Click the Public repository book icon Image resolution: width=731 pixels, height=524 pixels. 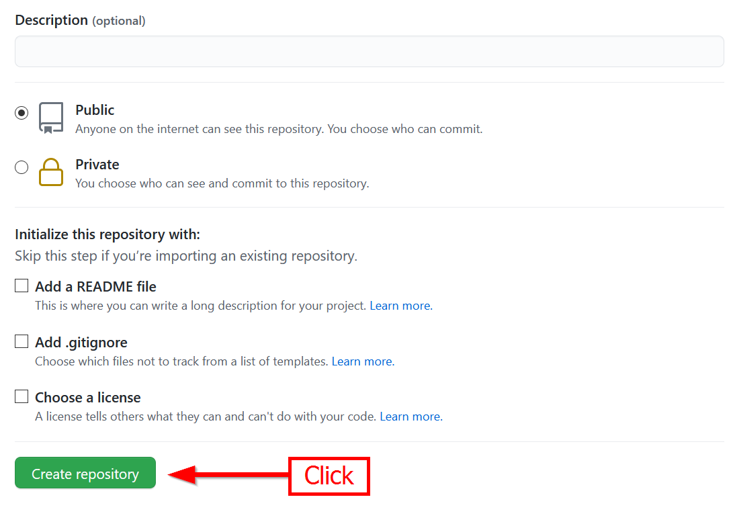[51, 118]
